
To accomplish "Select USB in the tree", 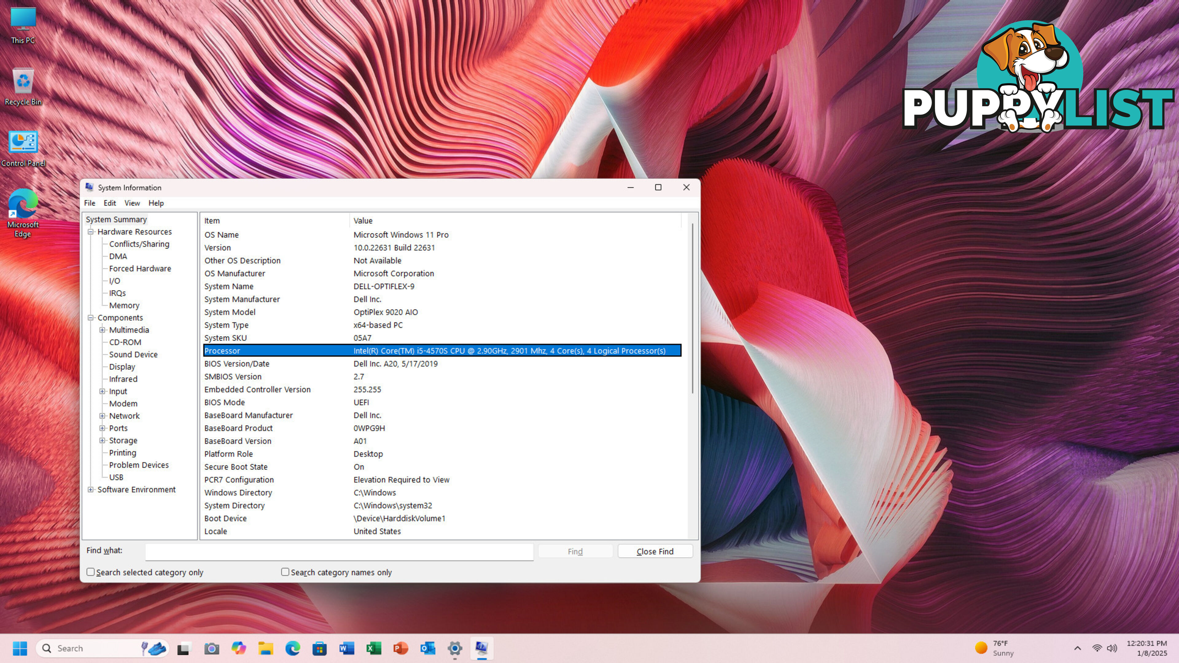I will (x=116, y=477).
